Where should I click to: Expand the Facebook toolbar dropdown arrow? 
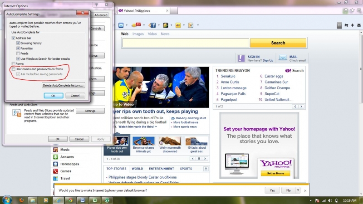click(158, 25)
